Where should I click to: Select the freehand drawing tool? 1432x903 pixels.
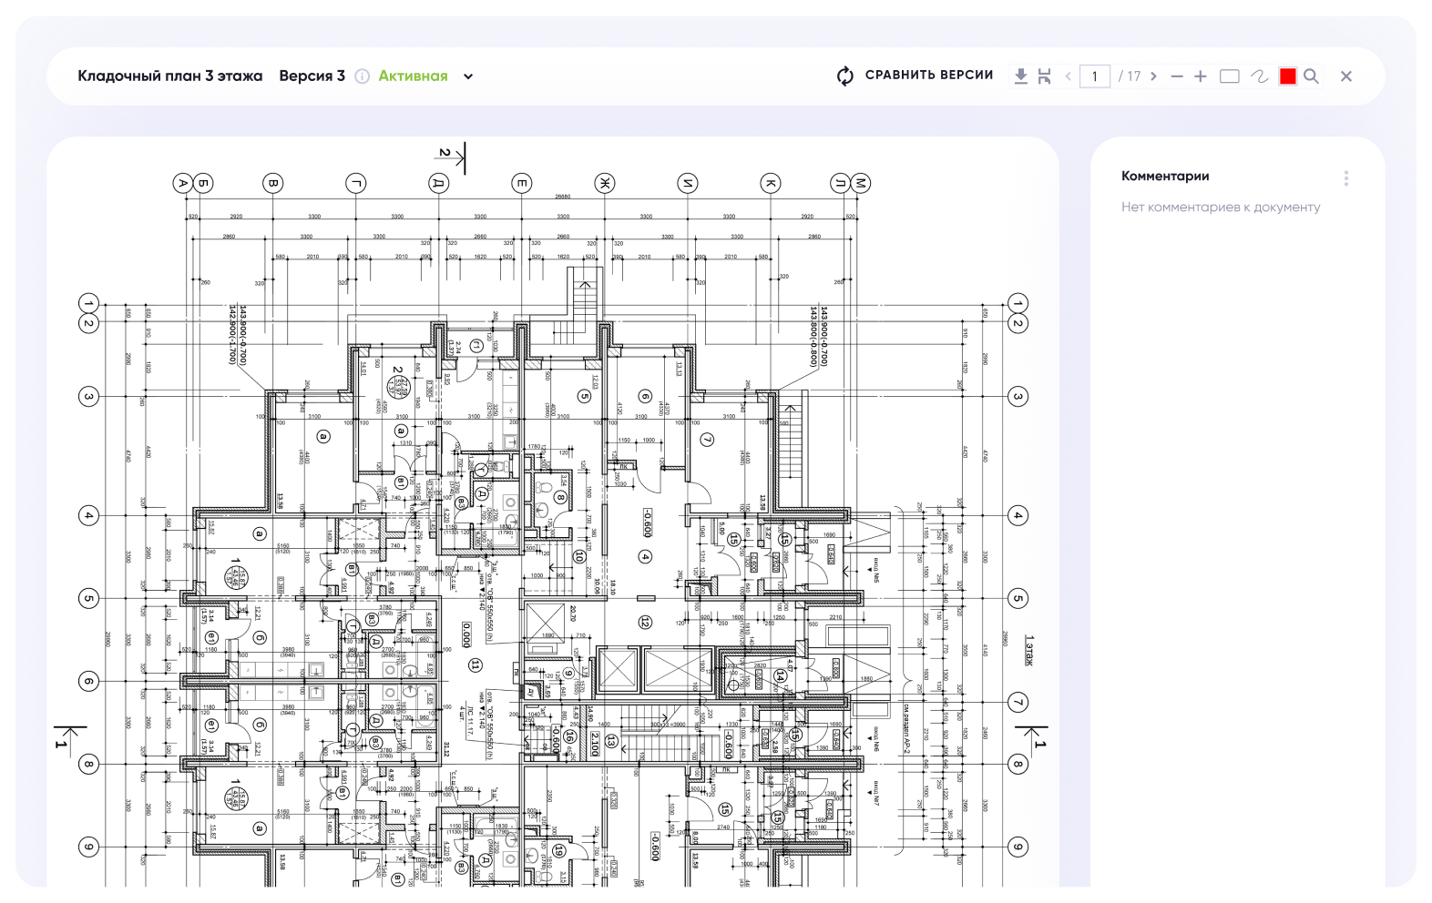1259,76
